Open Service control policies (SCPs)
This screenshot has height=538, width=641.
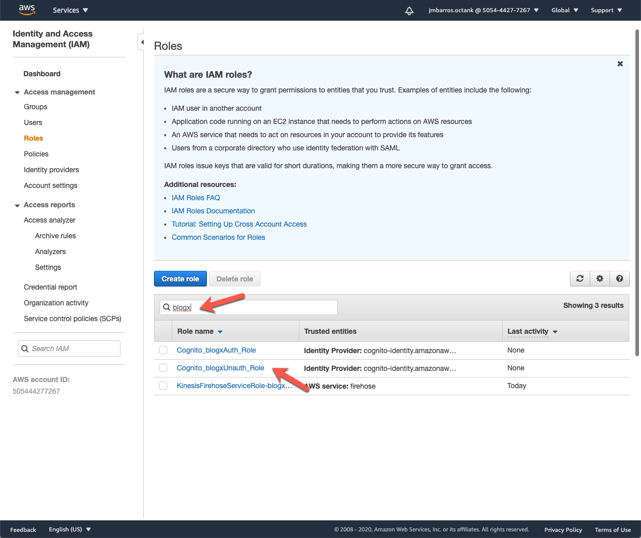coord(73,319)
